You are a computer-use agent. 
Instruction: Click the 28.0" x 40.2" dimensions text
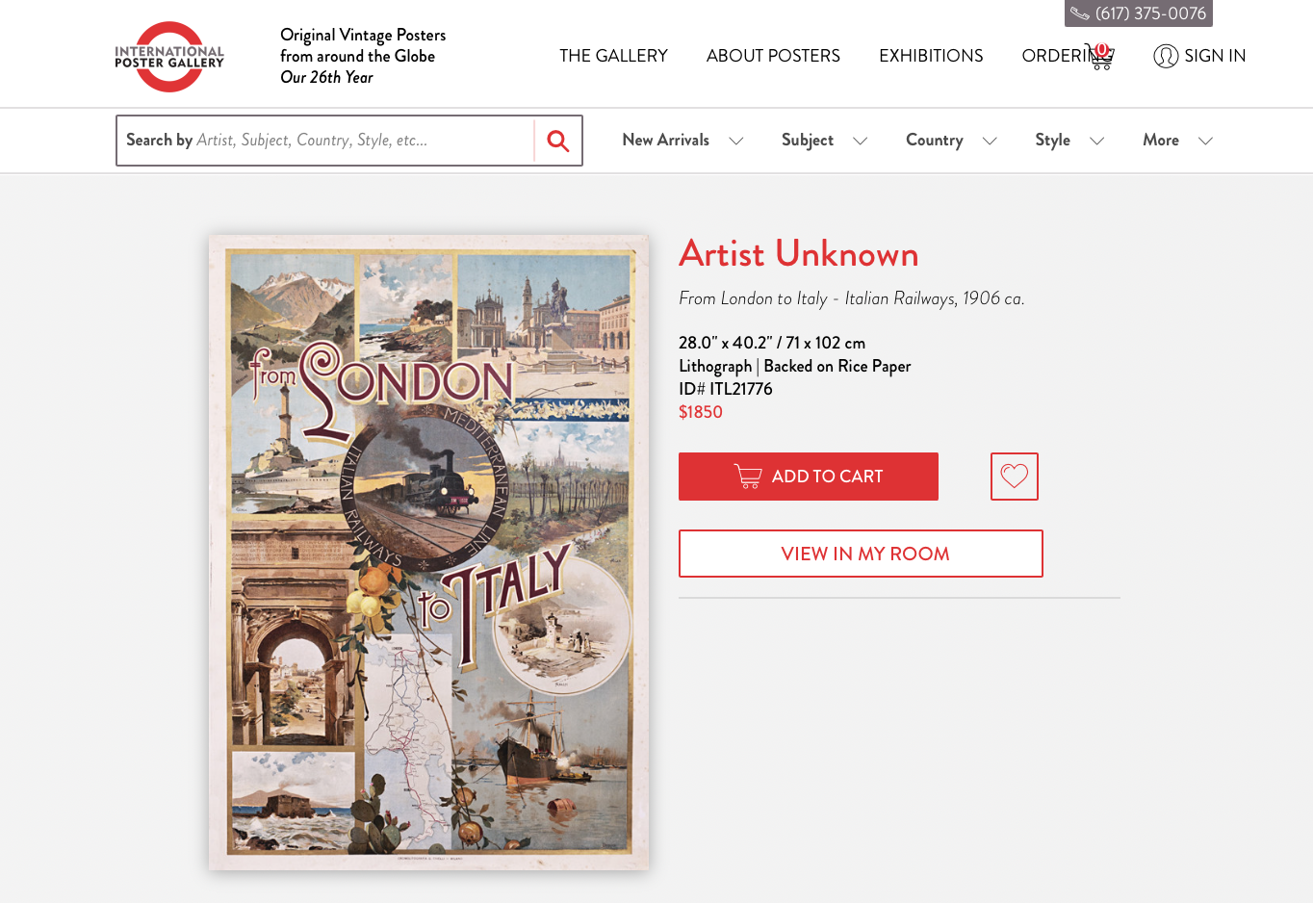(772, 343)
